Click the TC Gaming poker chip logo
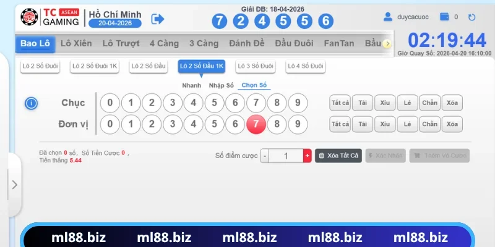This screenshot has height=247, width=495. pos(29,17)
